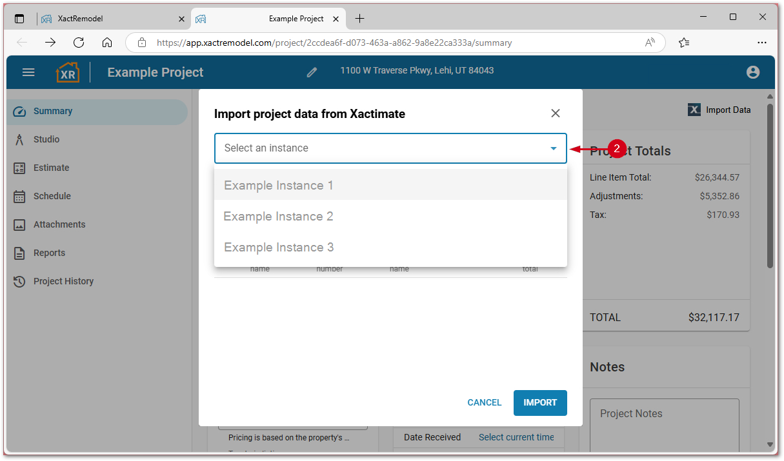Click the page vertical scrollbar thumb

pyautogui.click(x=770, y=186)
